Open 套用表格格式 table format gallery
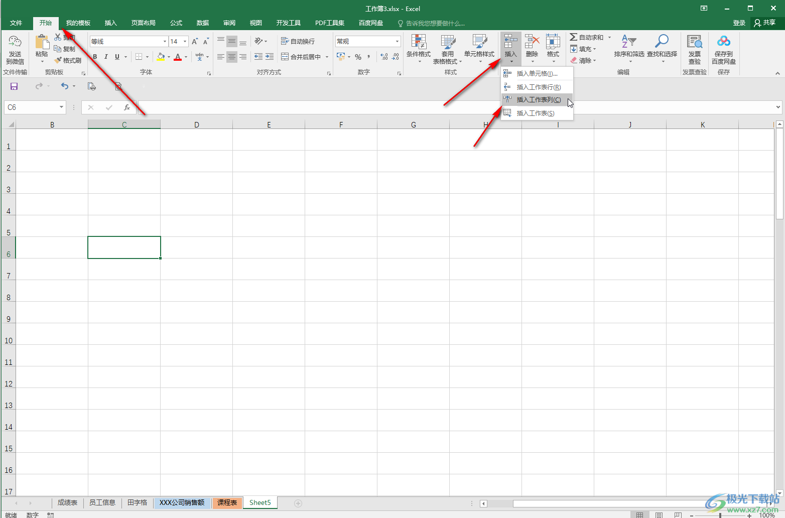 [x=447, y=49]
